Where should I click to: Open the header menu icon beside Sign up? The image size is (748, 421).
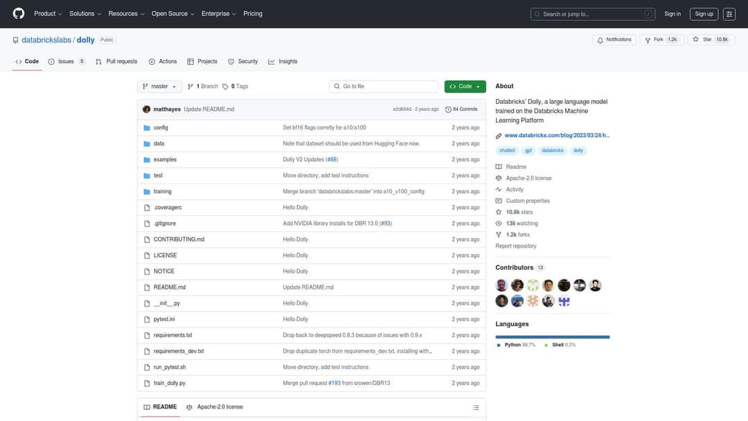coord(729,14)
